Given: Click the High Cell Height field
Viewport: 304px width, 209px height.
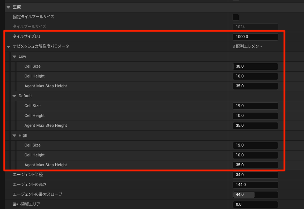Looking at the screenshot, I should click(x=255, y=155).
